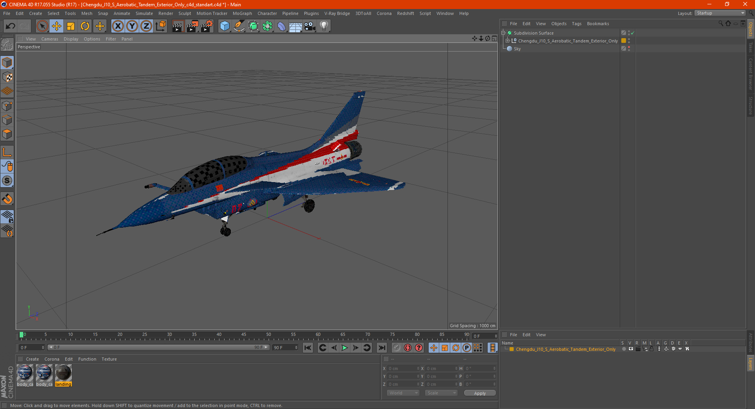
Task: Toggle the Z axis lock
Action: click(x=146, y=26)
